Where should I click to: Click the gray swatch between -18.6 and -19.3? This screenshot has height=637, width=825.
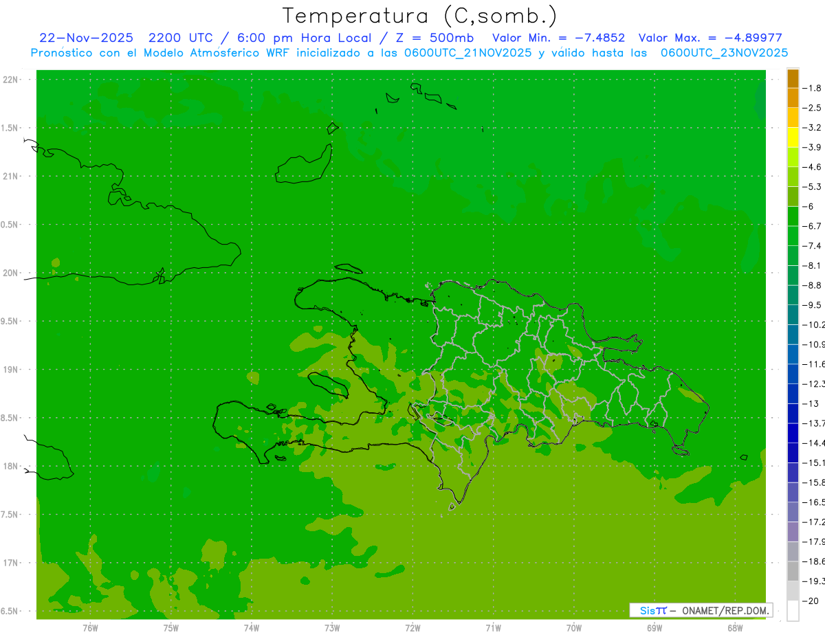click(793, 571)
